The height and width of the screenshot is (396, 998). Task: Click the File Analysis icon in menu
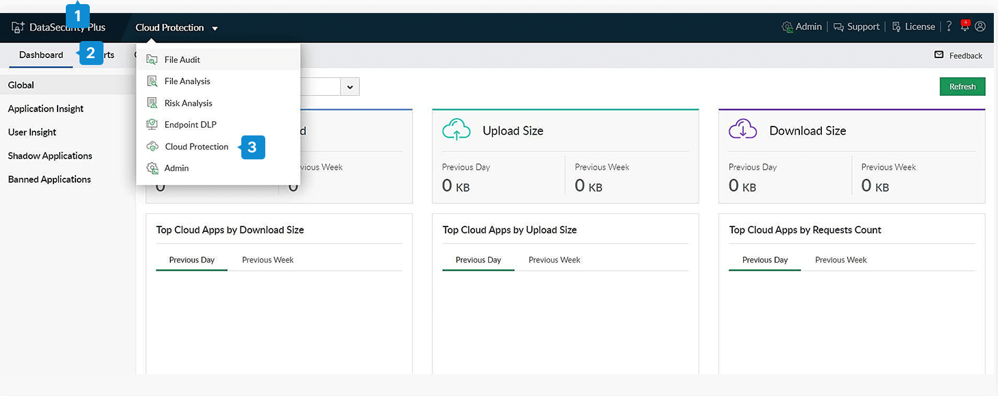click(x=152, y=81)
